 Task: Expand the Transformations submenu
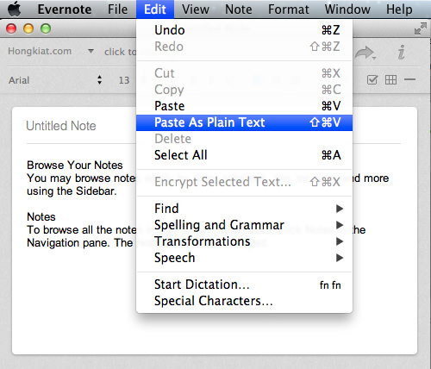point(244,241)
